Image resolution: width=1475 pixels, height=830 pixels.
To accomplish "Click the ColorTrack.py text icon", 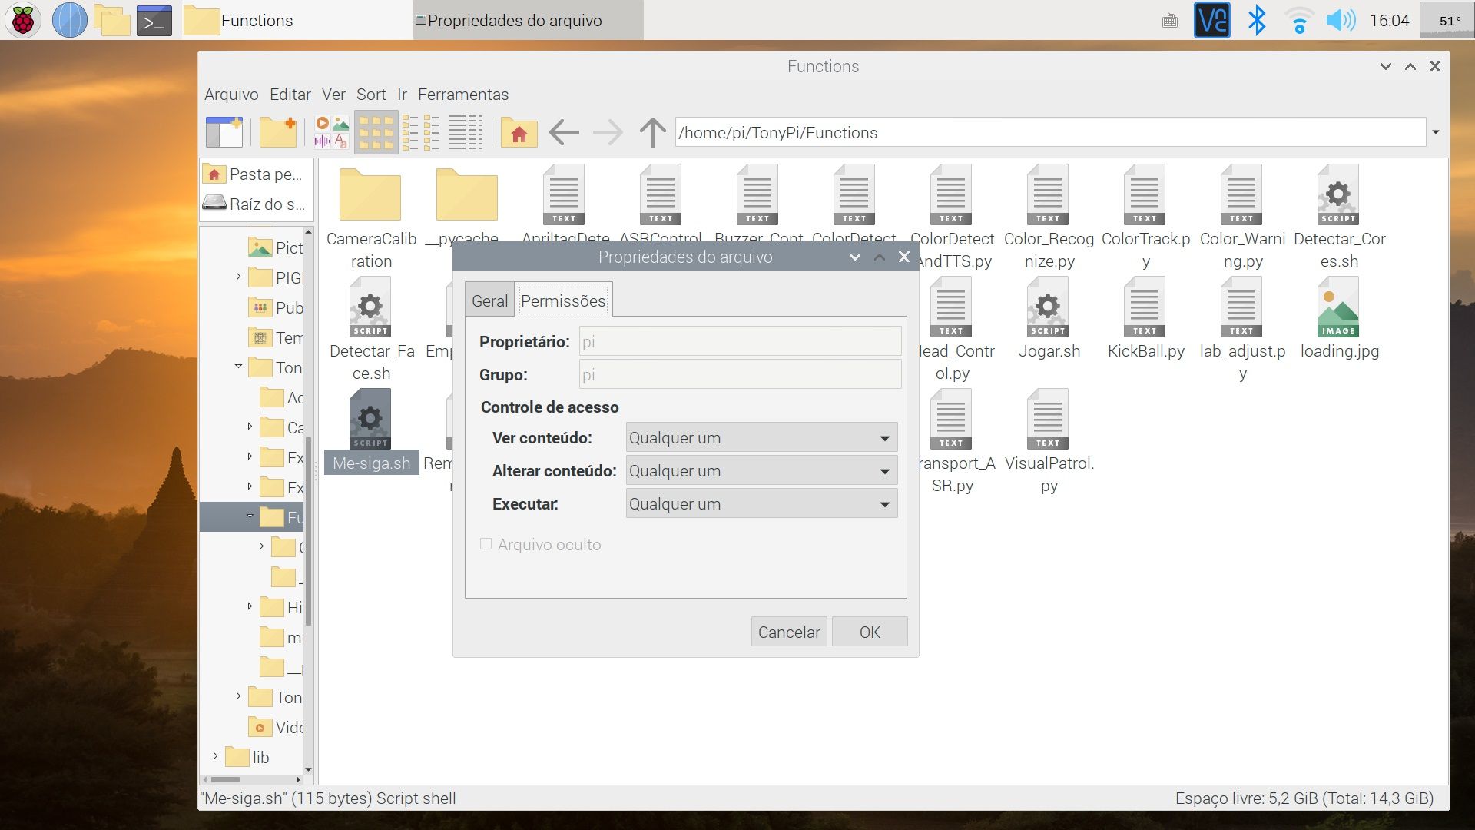I will click(x=1144, y=198).
